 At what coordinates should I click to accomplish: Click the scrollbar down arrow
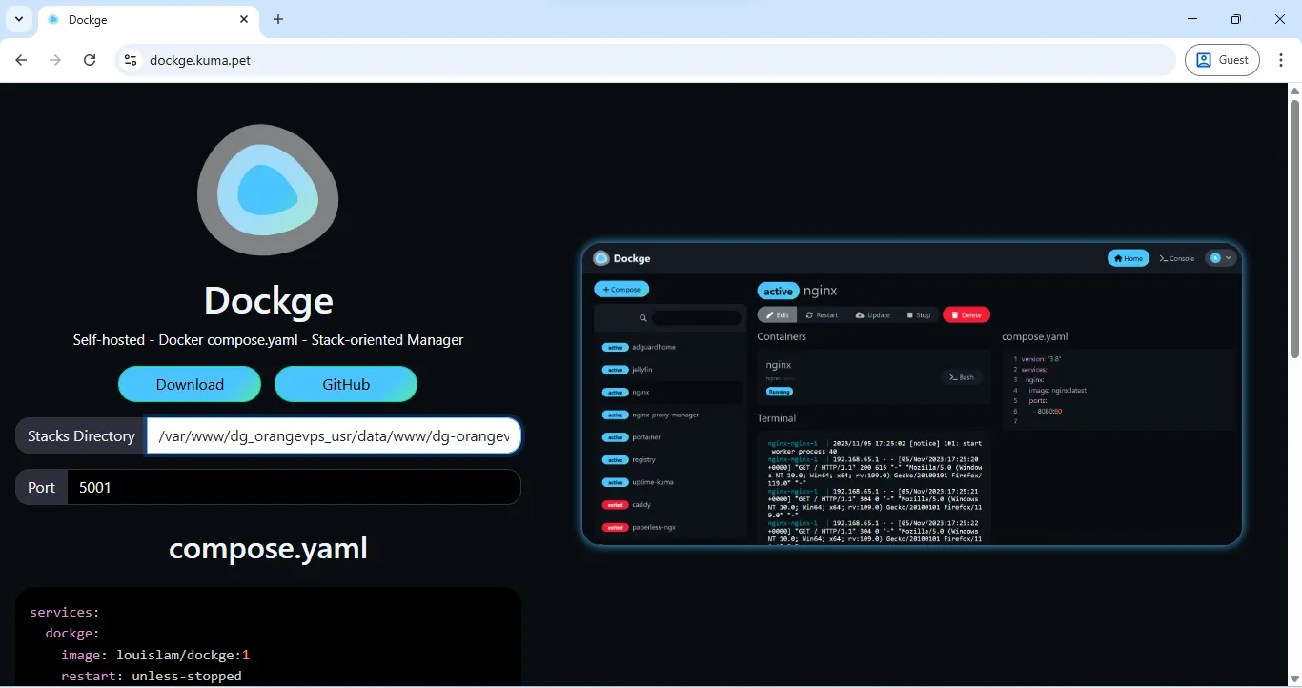tap(1294, 679)
